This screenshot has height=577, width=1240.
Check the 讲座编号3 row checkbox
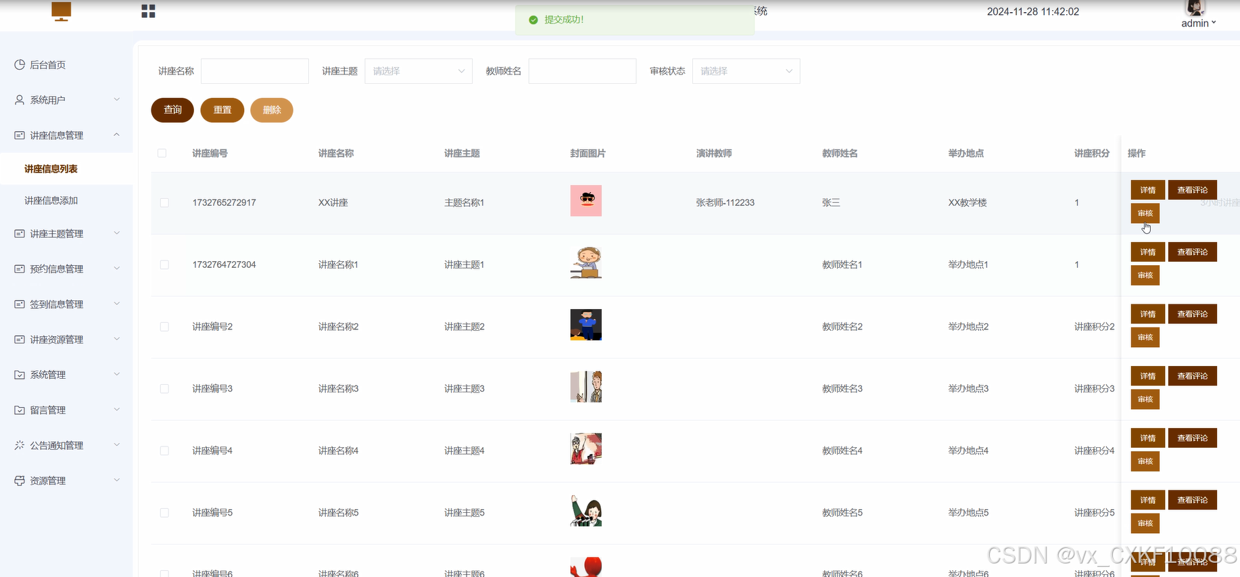tap(164, 388)
